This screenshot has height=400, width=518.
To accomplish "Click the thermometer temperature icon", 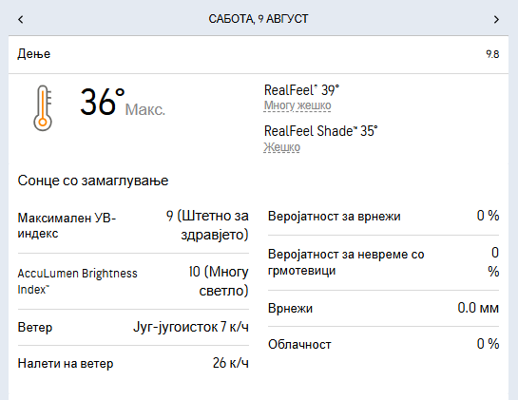I will [x=43, y=108].
